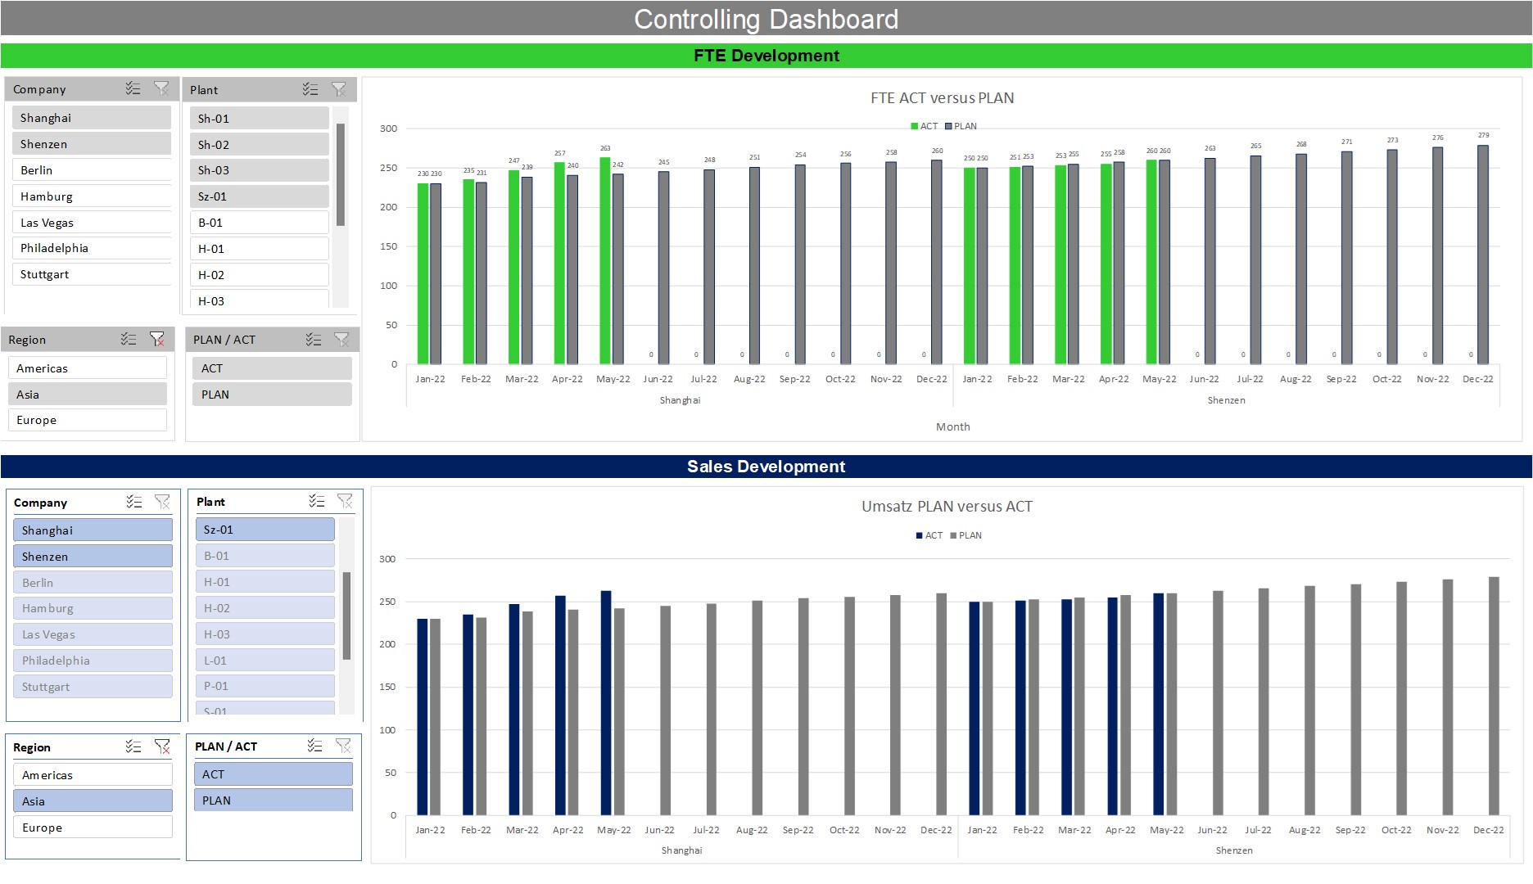Toggle ACT in Sales PLAN / ACT slicer

[273, 774]
